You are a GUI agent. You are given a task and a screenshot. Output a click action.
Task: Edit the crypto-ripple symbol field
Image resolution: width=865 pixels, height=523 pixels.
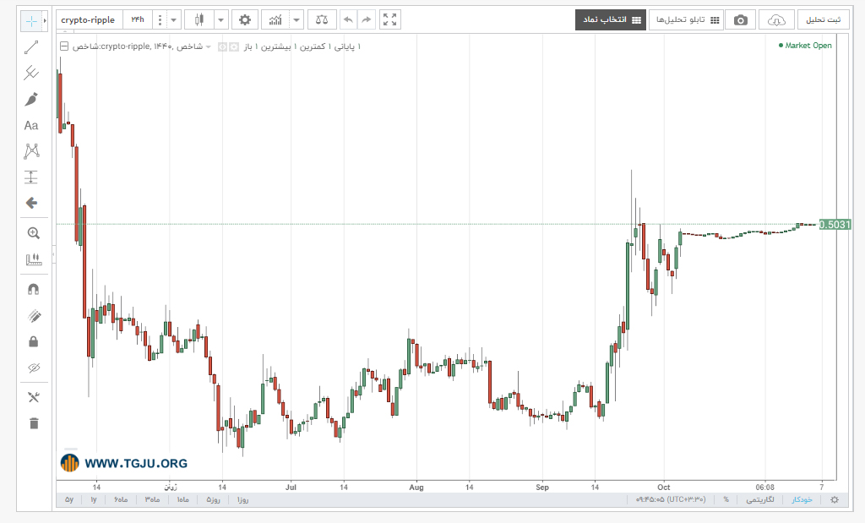(88, 20)
